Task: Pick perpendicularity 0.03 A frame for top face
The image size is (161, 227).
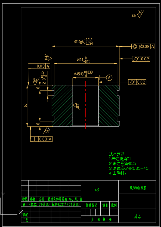Action: pyautogui.click(x=39, y=66)
